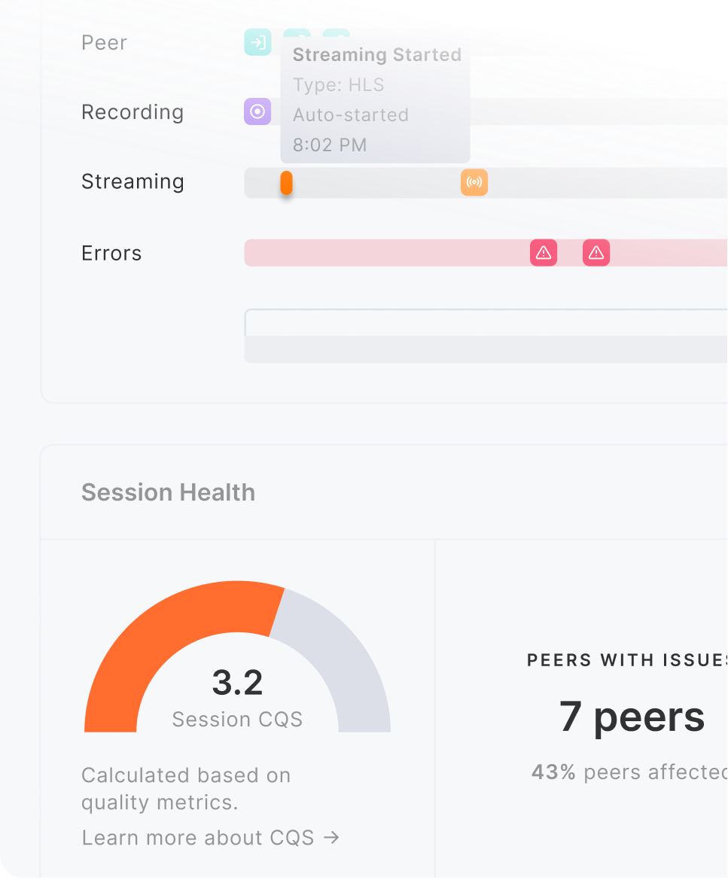Click the Streaming Started tooltip title
The width and height of the screenshot is (728, 880).
tap(376, 55)
